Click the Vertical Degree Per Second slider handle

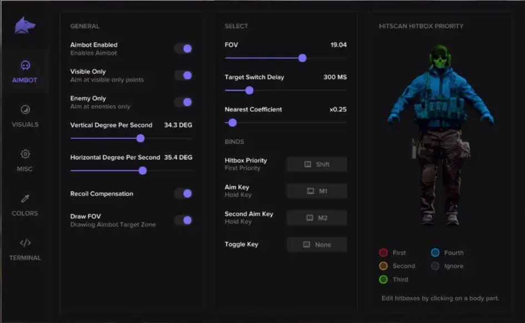(x=141, y=138)
